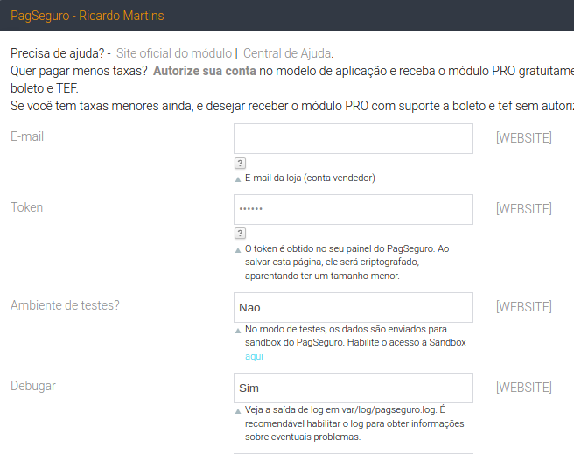Collapse the PagSeguro - Ricardo Martins section header
This screenshot has height=454, width=574.
point(287,16)
